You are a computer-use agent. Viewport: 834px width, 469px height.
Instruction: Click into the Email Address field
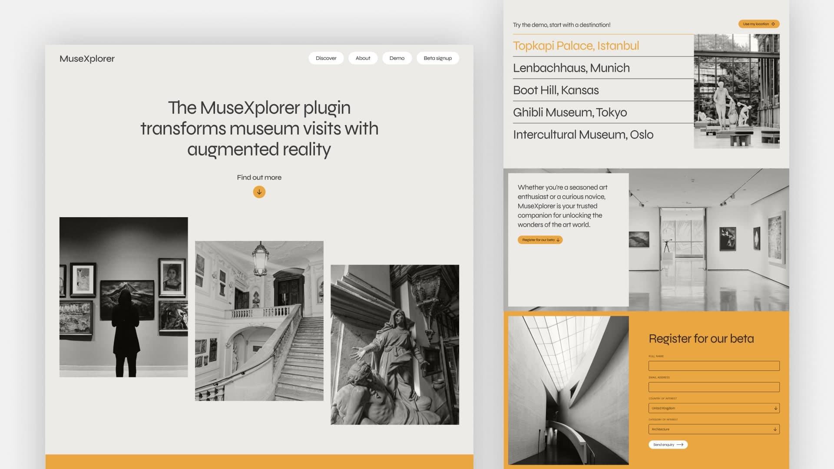(x=714, y=387)
